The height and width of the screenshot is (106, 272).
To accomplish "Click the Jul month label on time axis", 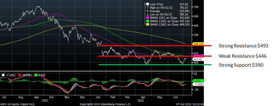I will (x=4, y=97).
